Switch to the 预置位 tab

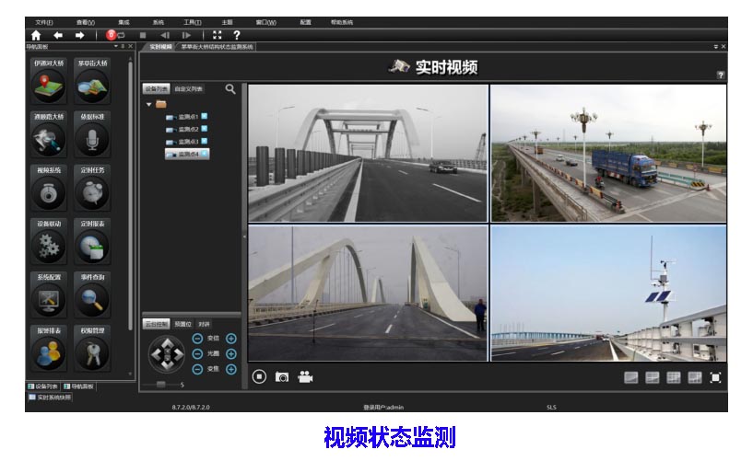182,324
